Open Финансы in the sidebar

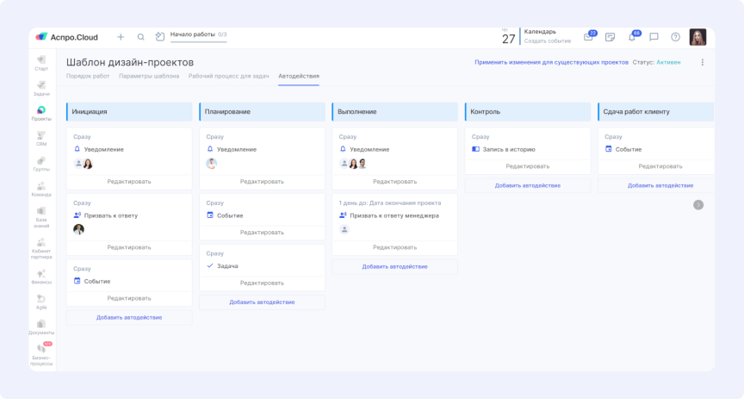(41, 277)
